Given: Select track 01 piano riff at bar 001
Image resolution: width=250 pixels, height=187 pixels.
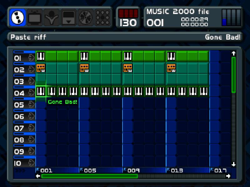Looking at the screenshot, I should pos(41,56).
